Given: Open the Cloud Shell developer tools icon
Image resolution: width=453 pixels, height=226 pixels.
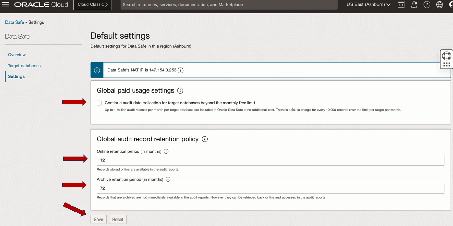Looking at the screenshot, I should 401,5.
